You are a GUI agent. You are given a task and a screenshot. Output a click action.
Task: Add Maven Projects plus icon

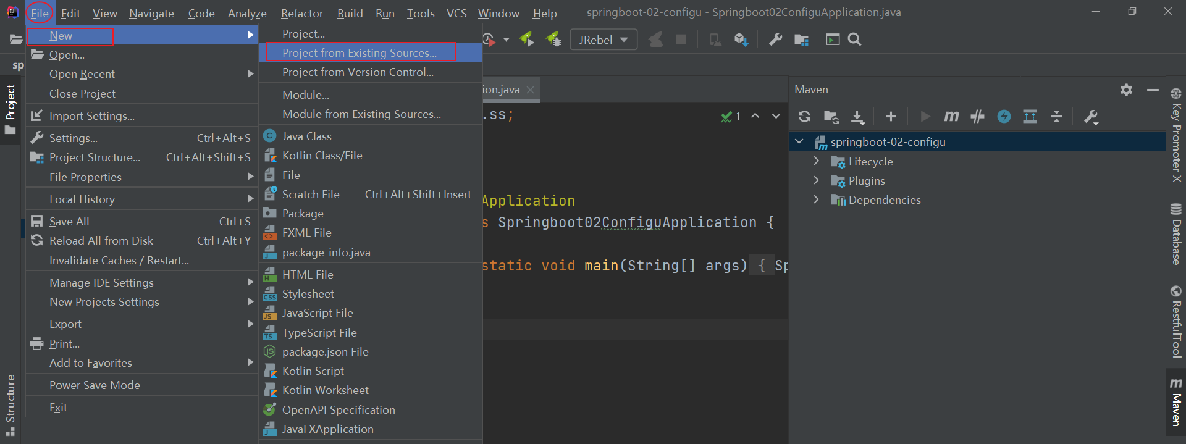click(891, 116)
